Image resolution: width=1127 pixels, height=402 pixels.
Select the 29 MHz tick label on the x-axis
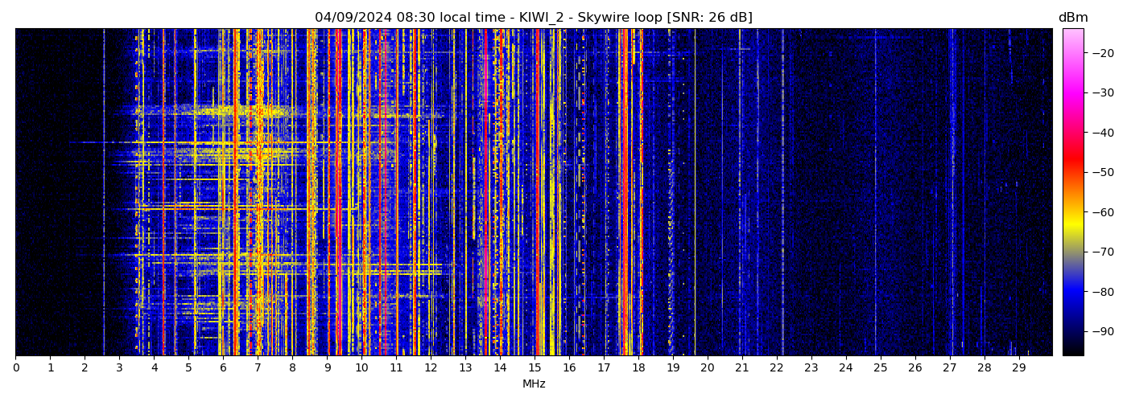point(1018,368)
